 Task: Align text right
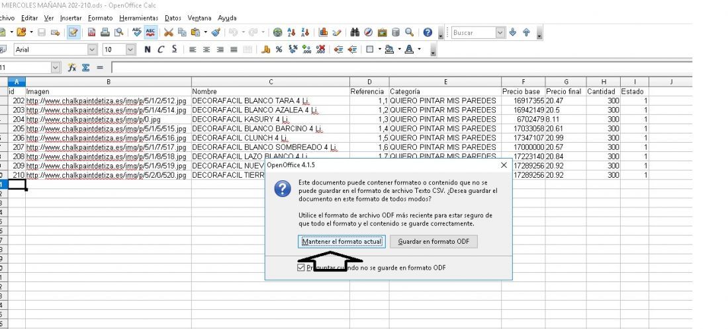click(x=220, y=49)
